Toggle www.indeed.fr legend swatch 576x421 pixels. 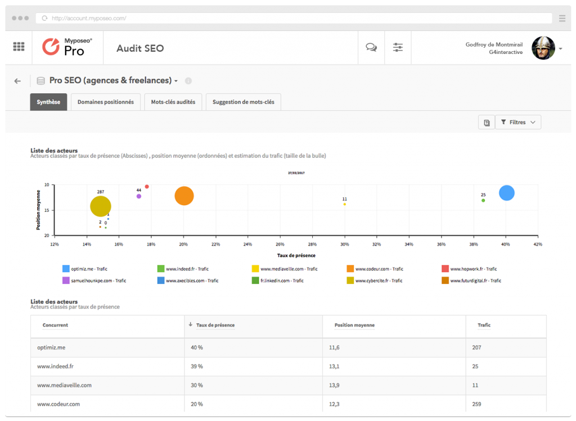click(x=160, y=269)
